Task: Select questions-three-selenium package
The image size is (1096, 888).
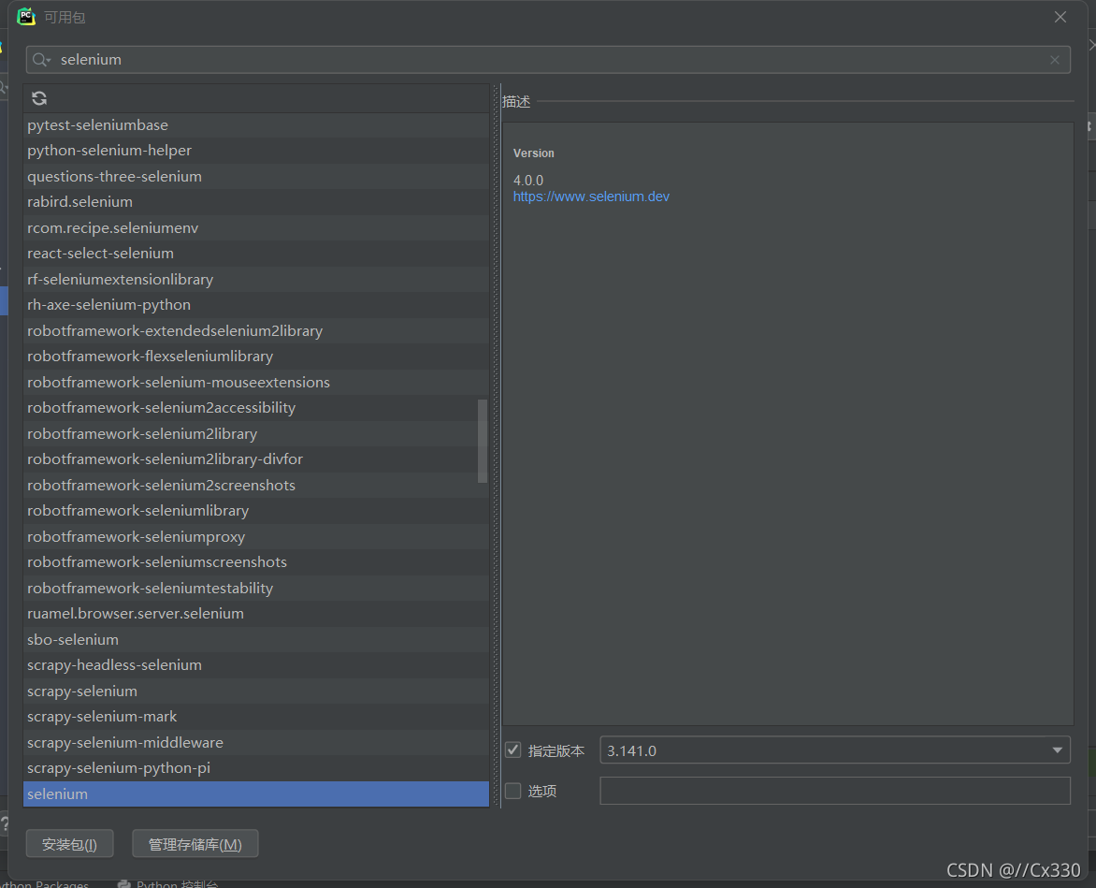Action: [256, 176]
